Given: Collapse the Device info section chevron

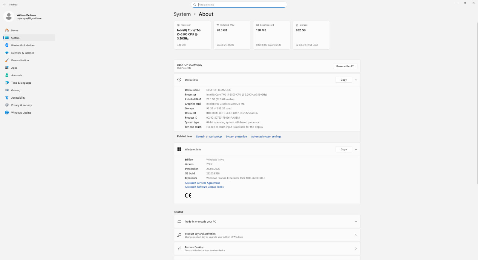Looking at the screenshot, I should coord(356,80).
